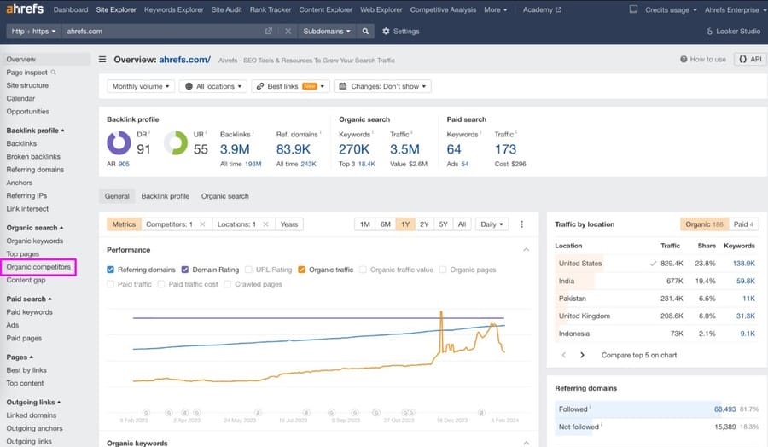Screen dimensions: 768x447
Task: Expand the Subdomains mode dropdown
Action: click(x=325, y=32)
